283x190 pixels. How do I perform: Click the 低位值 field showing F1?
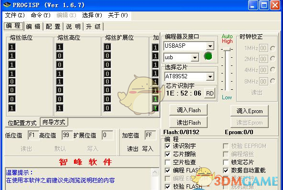pyautogui.click(x=33, y=135)
